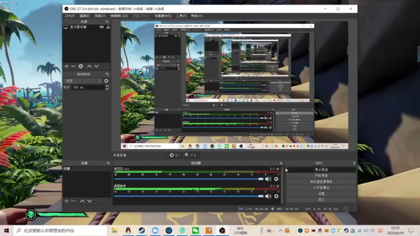Adjust 麦克风/Aux volume slider handle
Image resolution: width=420 pixels, height=236 pixels.
point(260,179)
